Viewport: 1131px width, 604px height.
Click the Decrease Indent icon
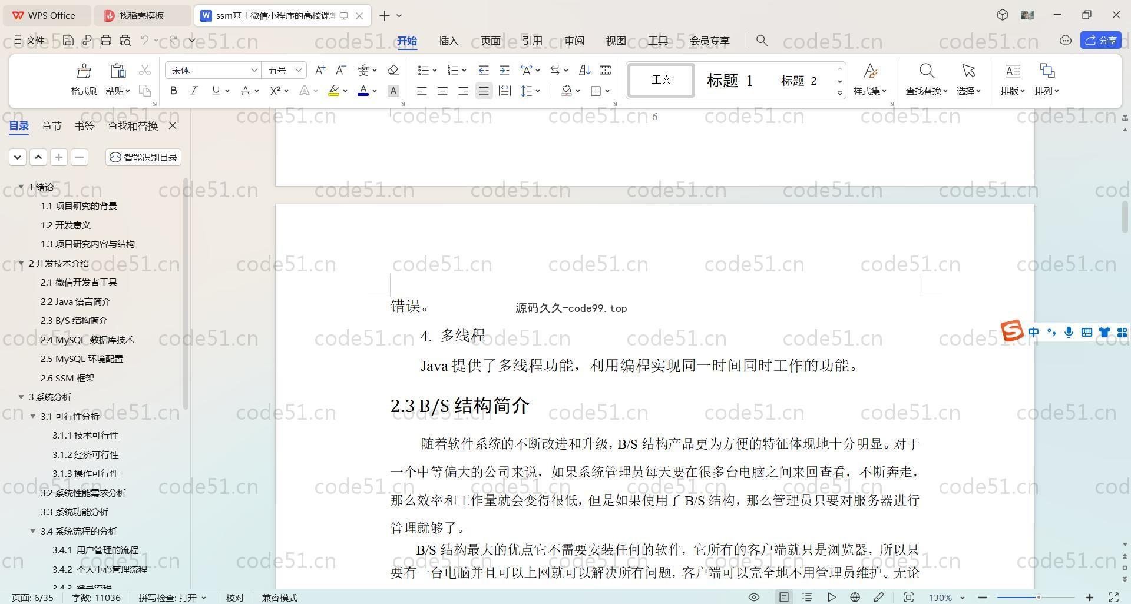pyautogui.click(x=483, y=70)
